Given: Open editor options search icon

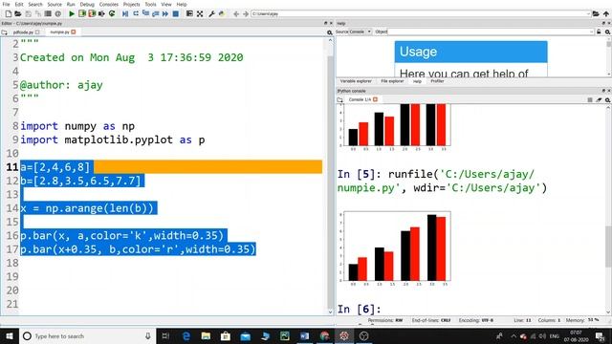Looking at the screenshot, I should click(x=330, y=32).
